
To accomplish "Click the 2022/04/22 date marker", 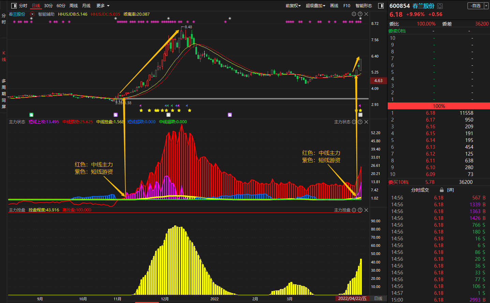I will 352,299.
